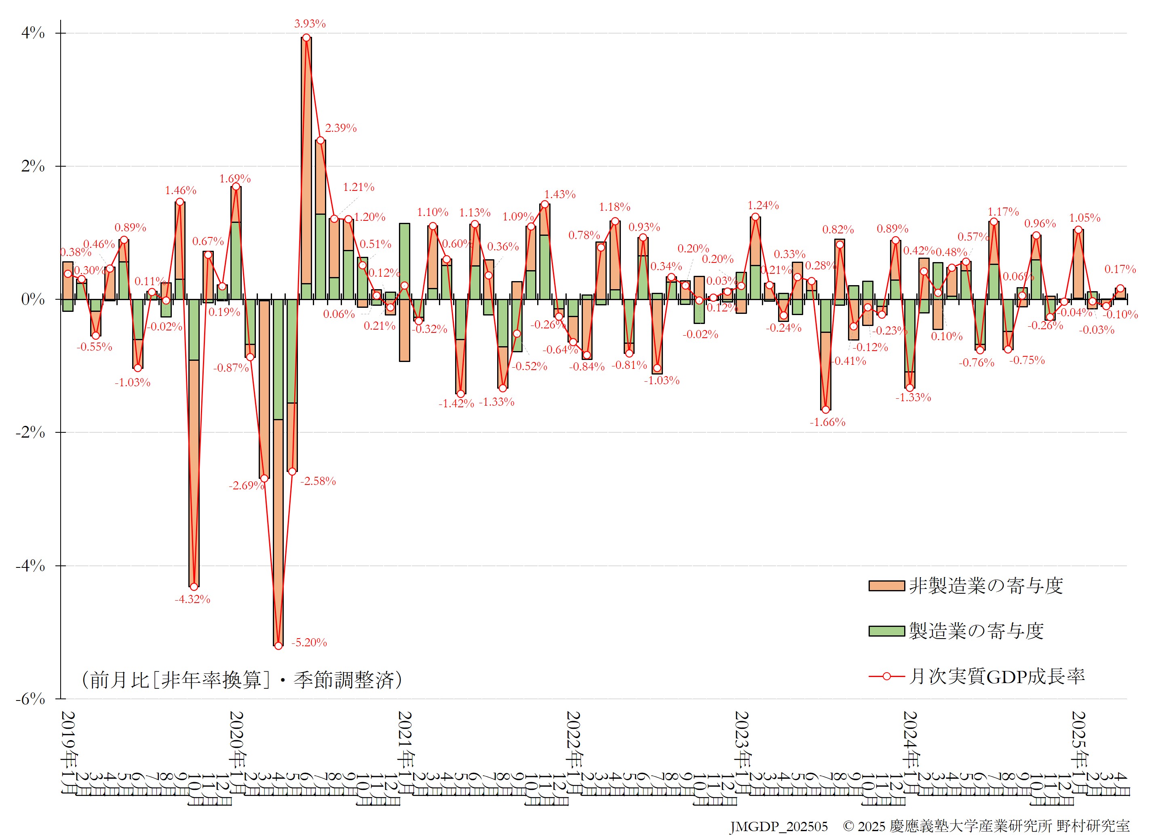
Task: Click the 0.93% data label
Action: (644, 227)
